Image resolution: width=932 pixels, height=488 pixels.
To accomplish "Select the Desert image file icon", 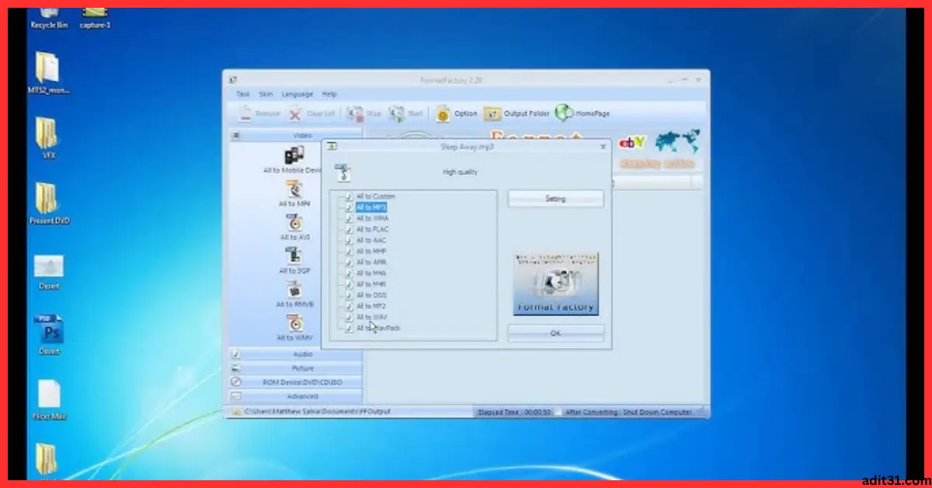I will [49, 267].
